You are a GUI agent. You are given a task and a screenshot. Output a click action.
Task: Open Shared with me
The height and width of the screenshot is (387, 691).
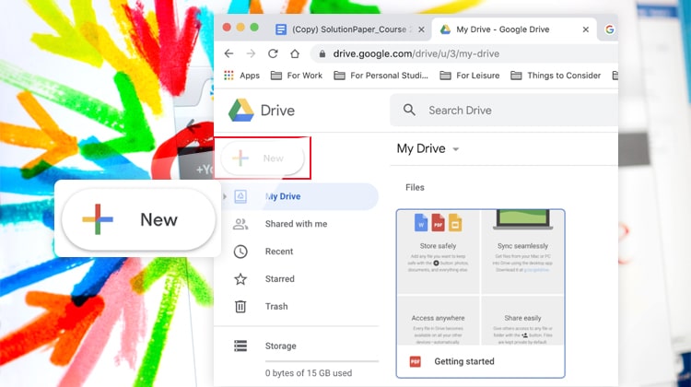pyautogui.click(x=296, y=224)
